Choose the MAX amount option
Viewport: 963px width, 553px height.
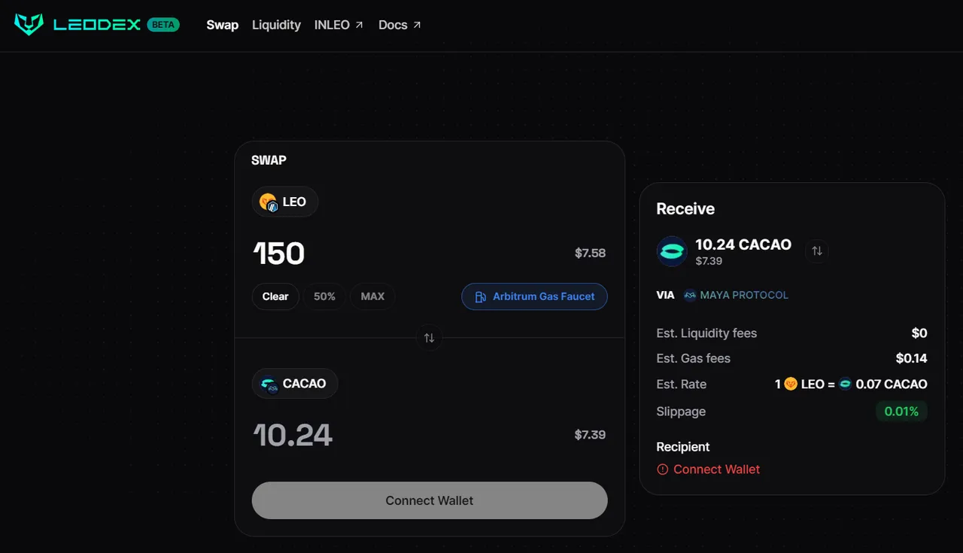[372, 296]
